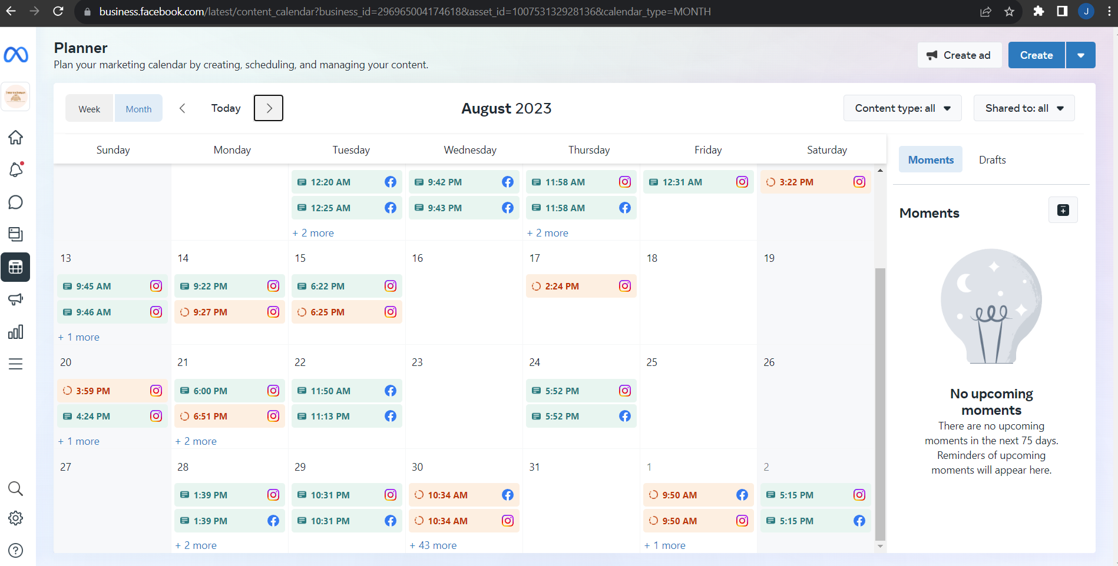The width and height of the screenshot is (1118, 566).
Task: Open Notifications bell icon
Action: click(16, 170)
